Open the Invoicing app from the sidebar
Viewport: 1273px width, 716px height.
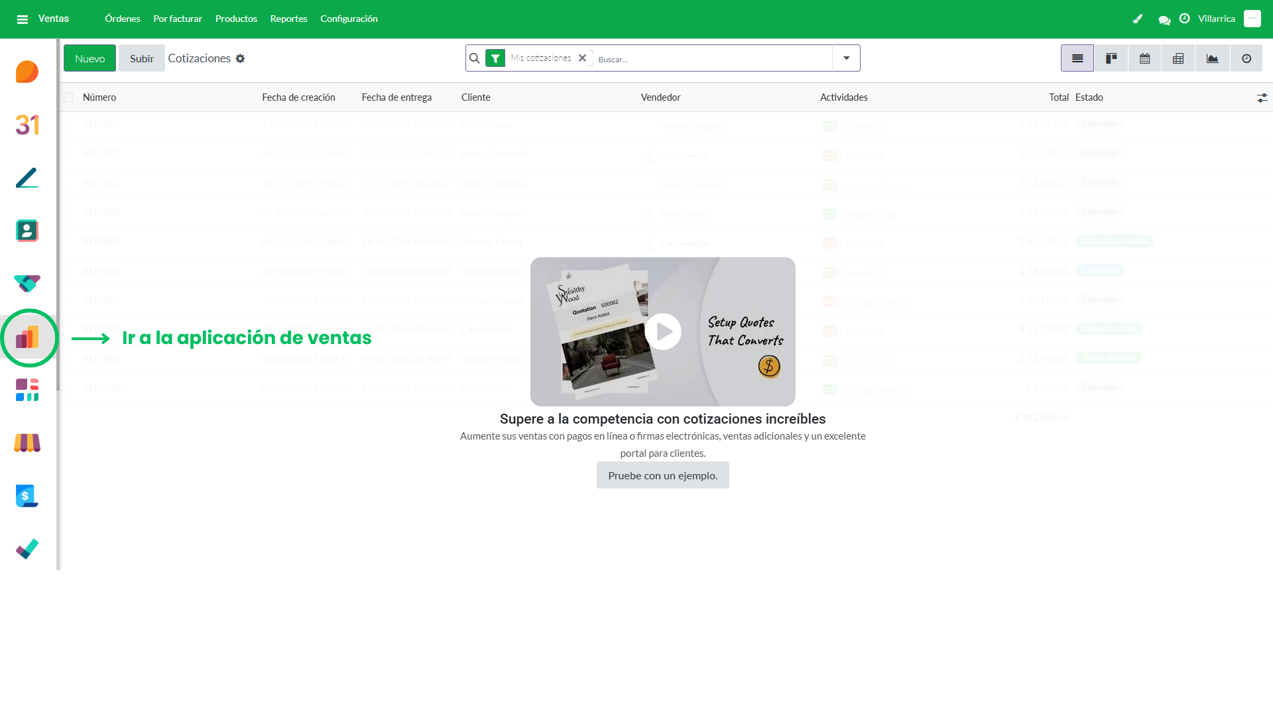pos(27,496)
